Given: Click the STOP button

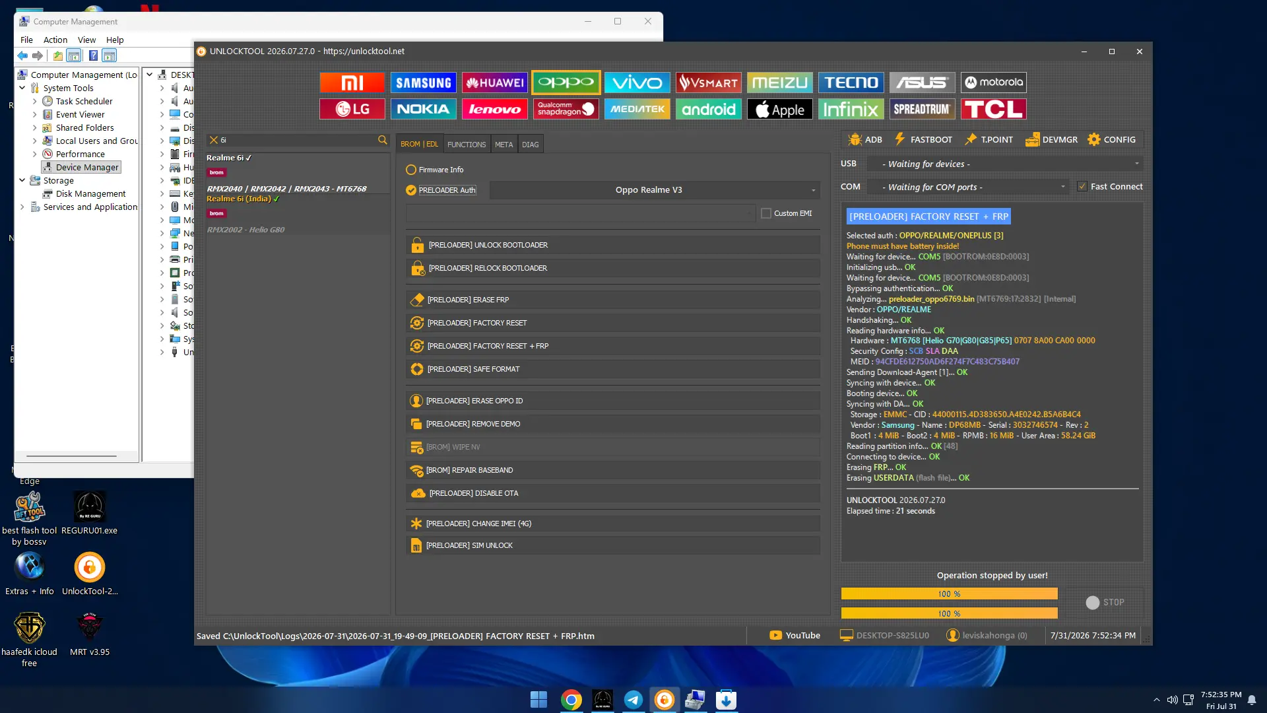Looking at the screenshot, I should 1105,602.
